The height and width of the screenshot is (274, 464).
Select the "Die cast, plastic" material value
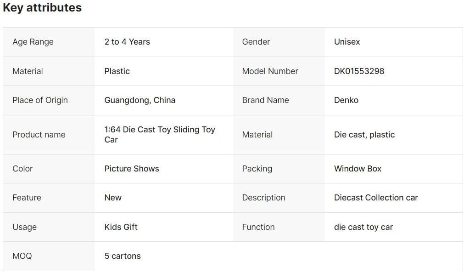tap(364, 135)
